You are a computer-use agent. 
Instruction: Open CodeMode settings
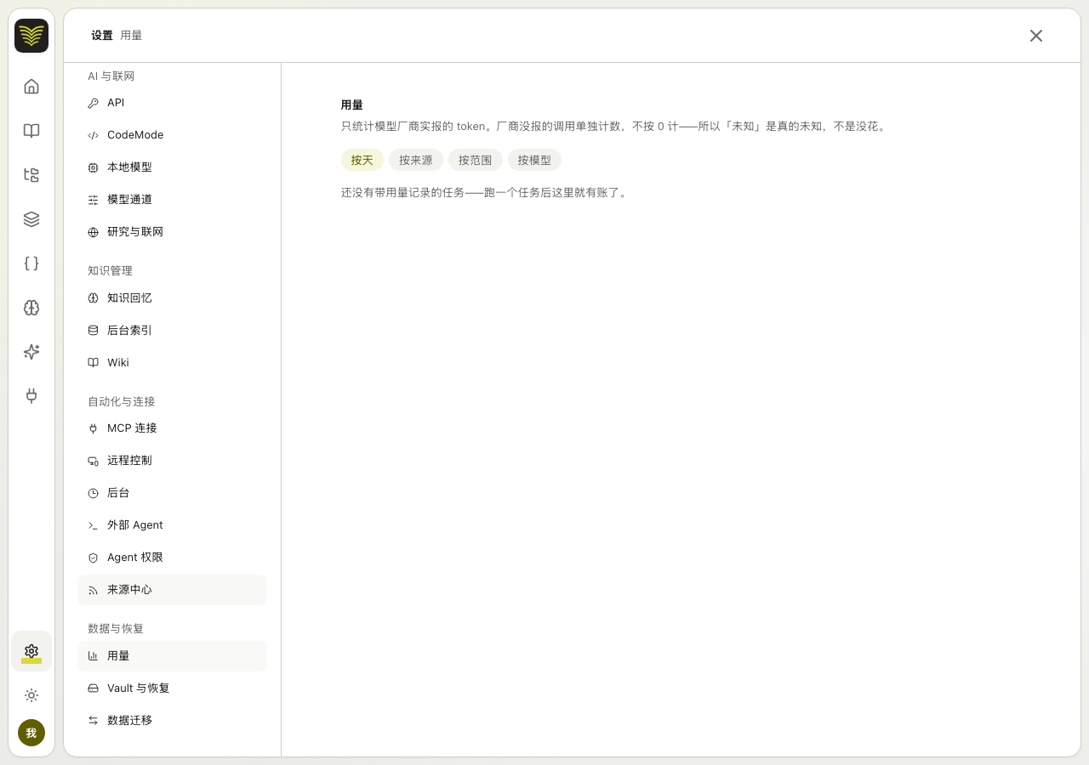(172, 135)
